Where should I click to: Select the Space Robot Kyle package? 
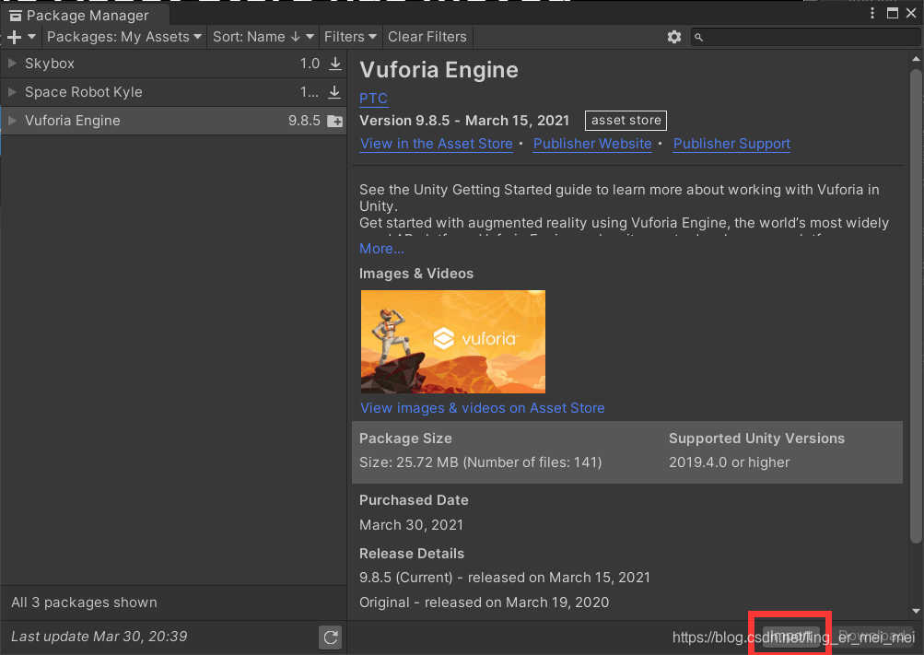[x=173, y=92]
